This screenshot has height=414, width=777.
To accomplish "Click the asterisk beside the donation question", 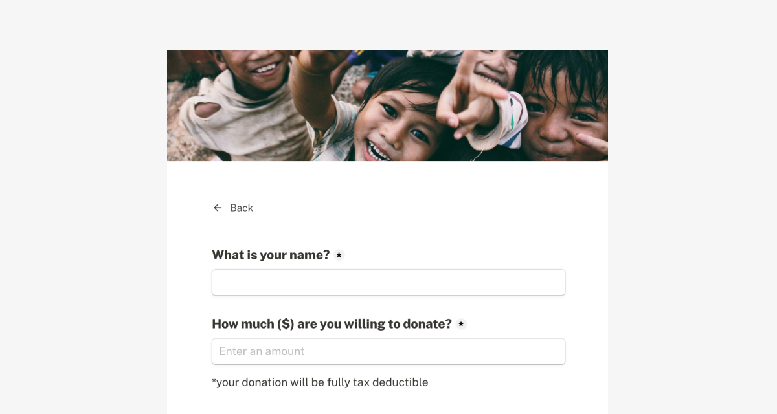I will 461,324.
